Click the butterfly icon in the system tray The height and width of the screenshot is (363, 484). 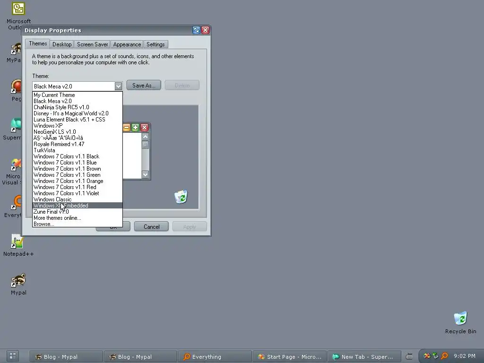pyautogui.click(x=427, y=356)
